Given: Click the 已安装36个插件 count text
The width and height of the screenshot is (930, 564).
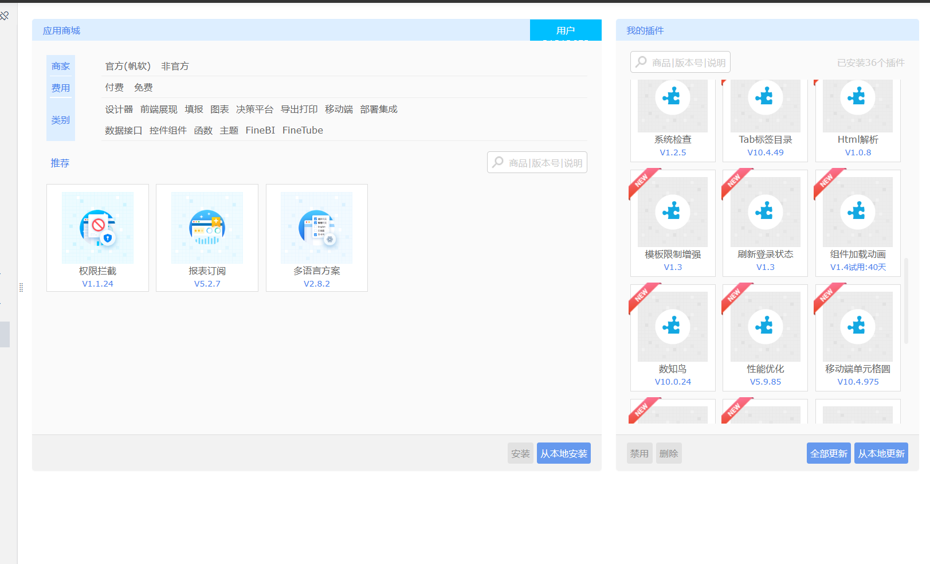Looking at the screenshot, I should 871,62.
